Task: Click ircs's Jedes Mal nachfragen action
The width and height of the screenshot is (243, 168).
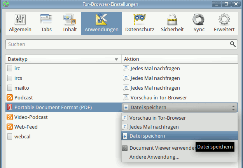Action: point(155,78)
